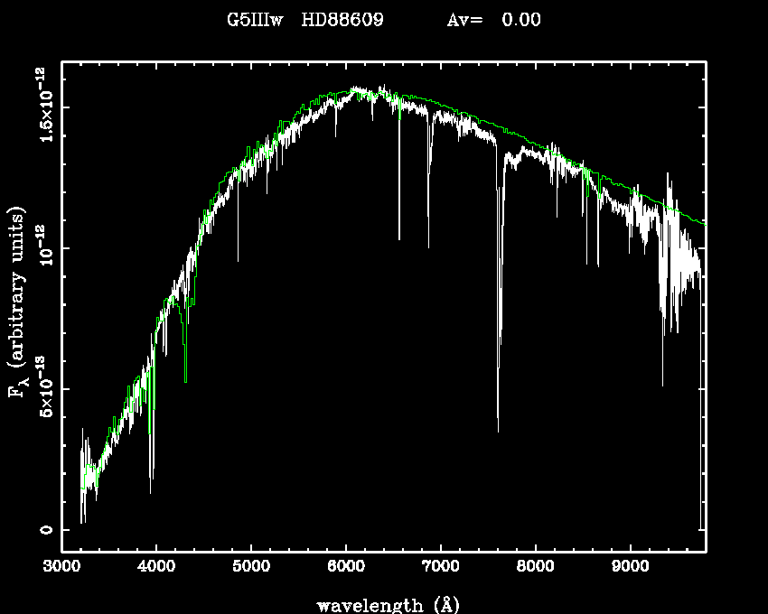Click the 8000 x-axis tick label

[535, 568]
